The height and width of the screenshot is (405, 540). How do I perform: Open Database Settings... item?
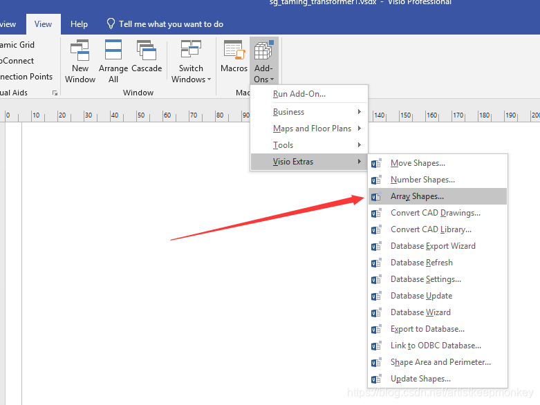click(x=438, y=279)
